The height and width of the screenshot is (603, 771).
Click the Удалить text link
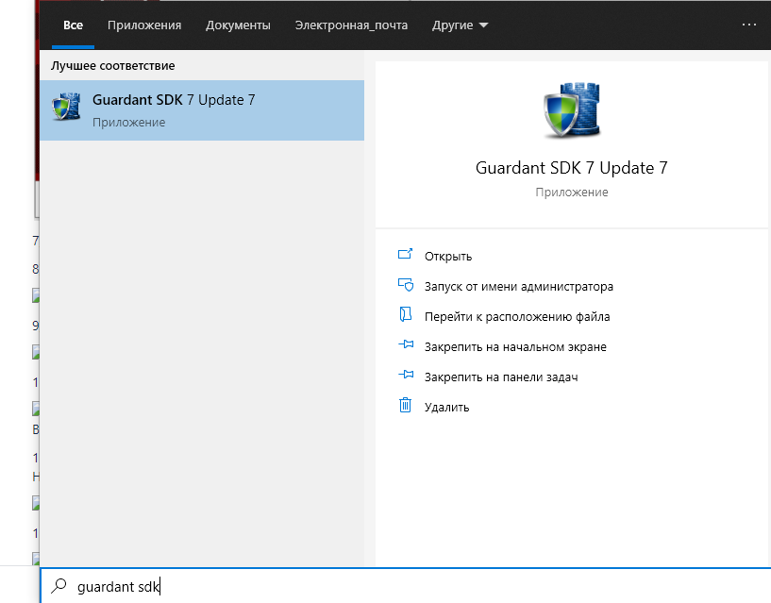click(446, 407)
